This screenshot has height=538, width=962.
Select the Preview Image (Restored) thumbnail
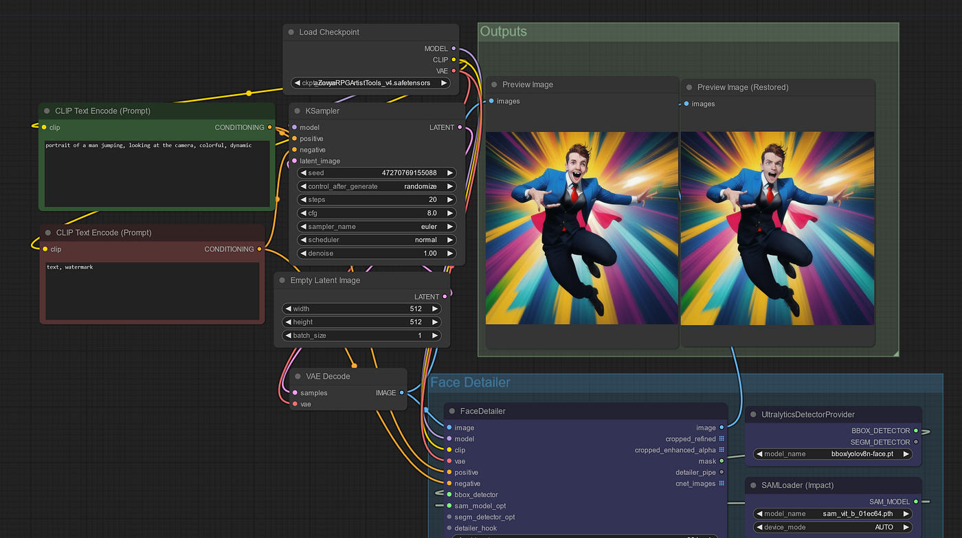777,228
